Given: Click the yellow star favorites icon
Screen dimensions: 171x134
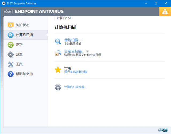Looking at the screenshot, I should tap(58, 70).
